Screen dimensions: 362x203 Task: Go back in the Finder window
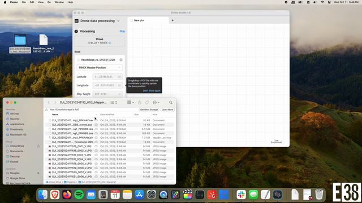click(x=49, y=103)
